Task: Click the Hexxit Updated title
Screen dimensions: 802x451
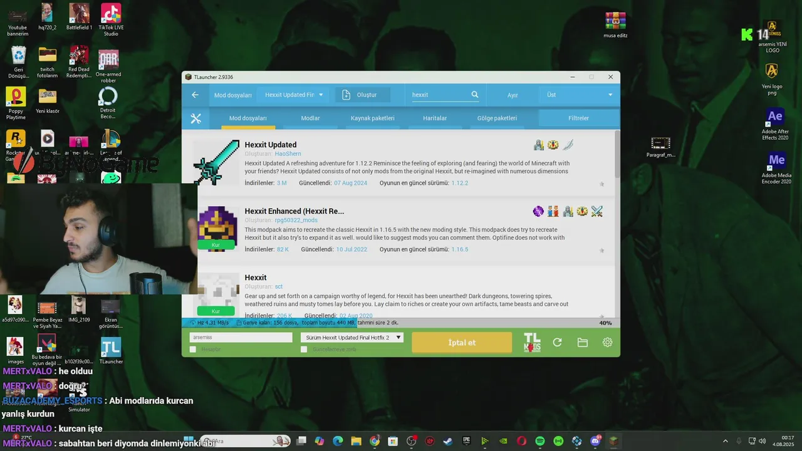Action: pyautogui.click(x=271, y=145)
